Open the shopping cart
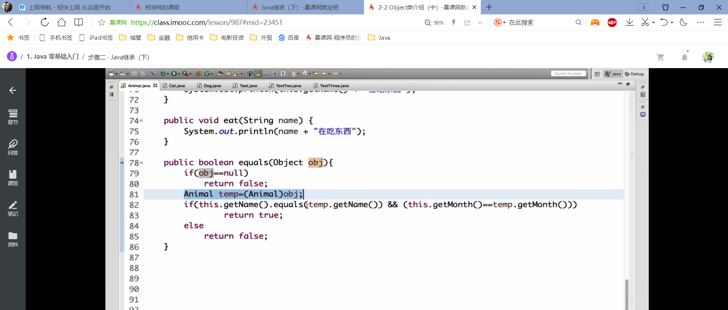The height and width of the screenshot is (310, 728). pos(661,57)
